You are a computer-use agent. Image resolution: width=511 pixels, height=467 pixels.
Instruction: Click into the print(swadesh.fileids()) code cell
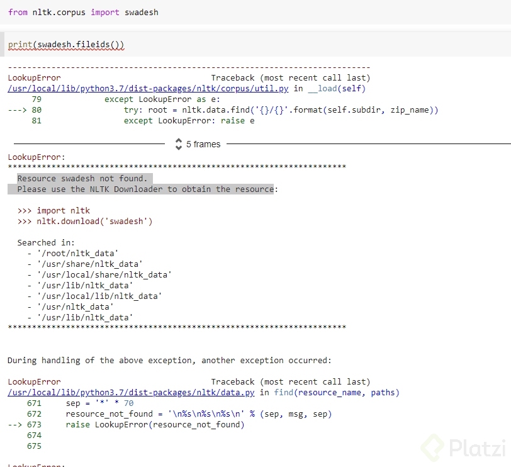[66, 45]
